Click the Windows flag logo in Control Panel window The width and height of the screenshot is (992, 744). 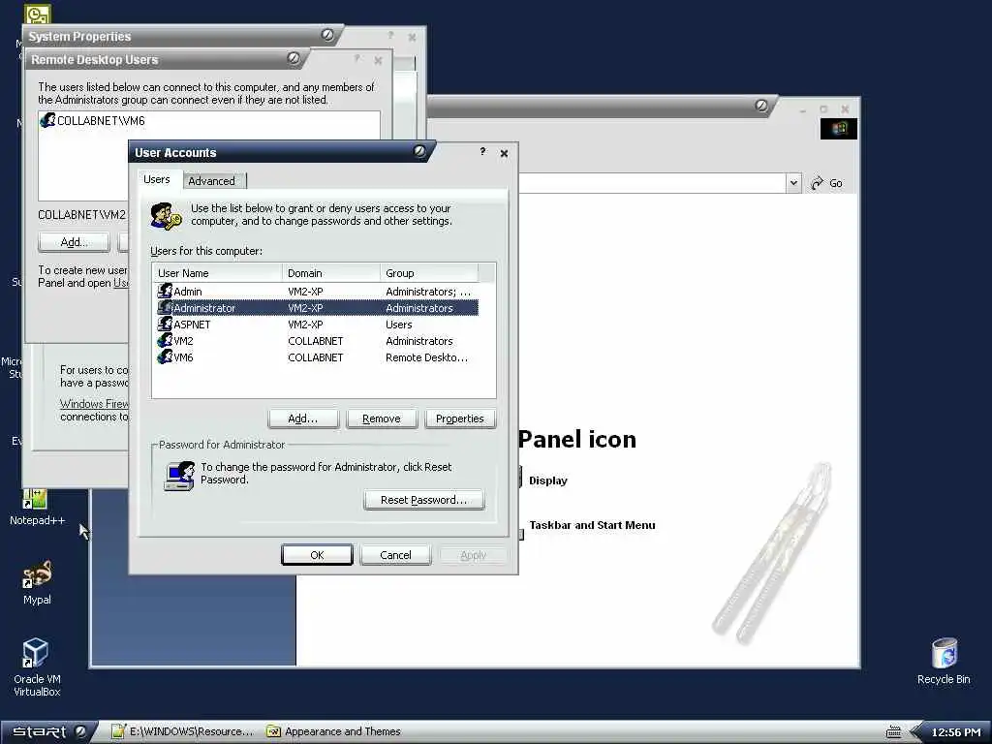839,129
